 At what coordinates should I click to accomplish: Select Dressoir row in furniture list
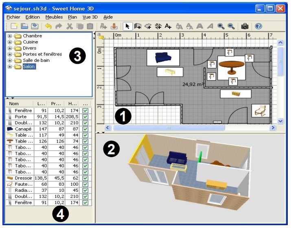pos(48,178)
